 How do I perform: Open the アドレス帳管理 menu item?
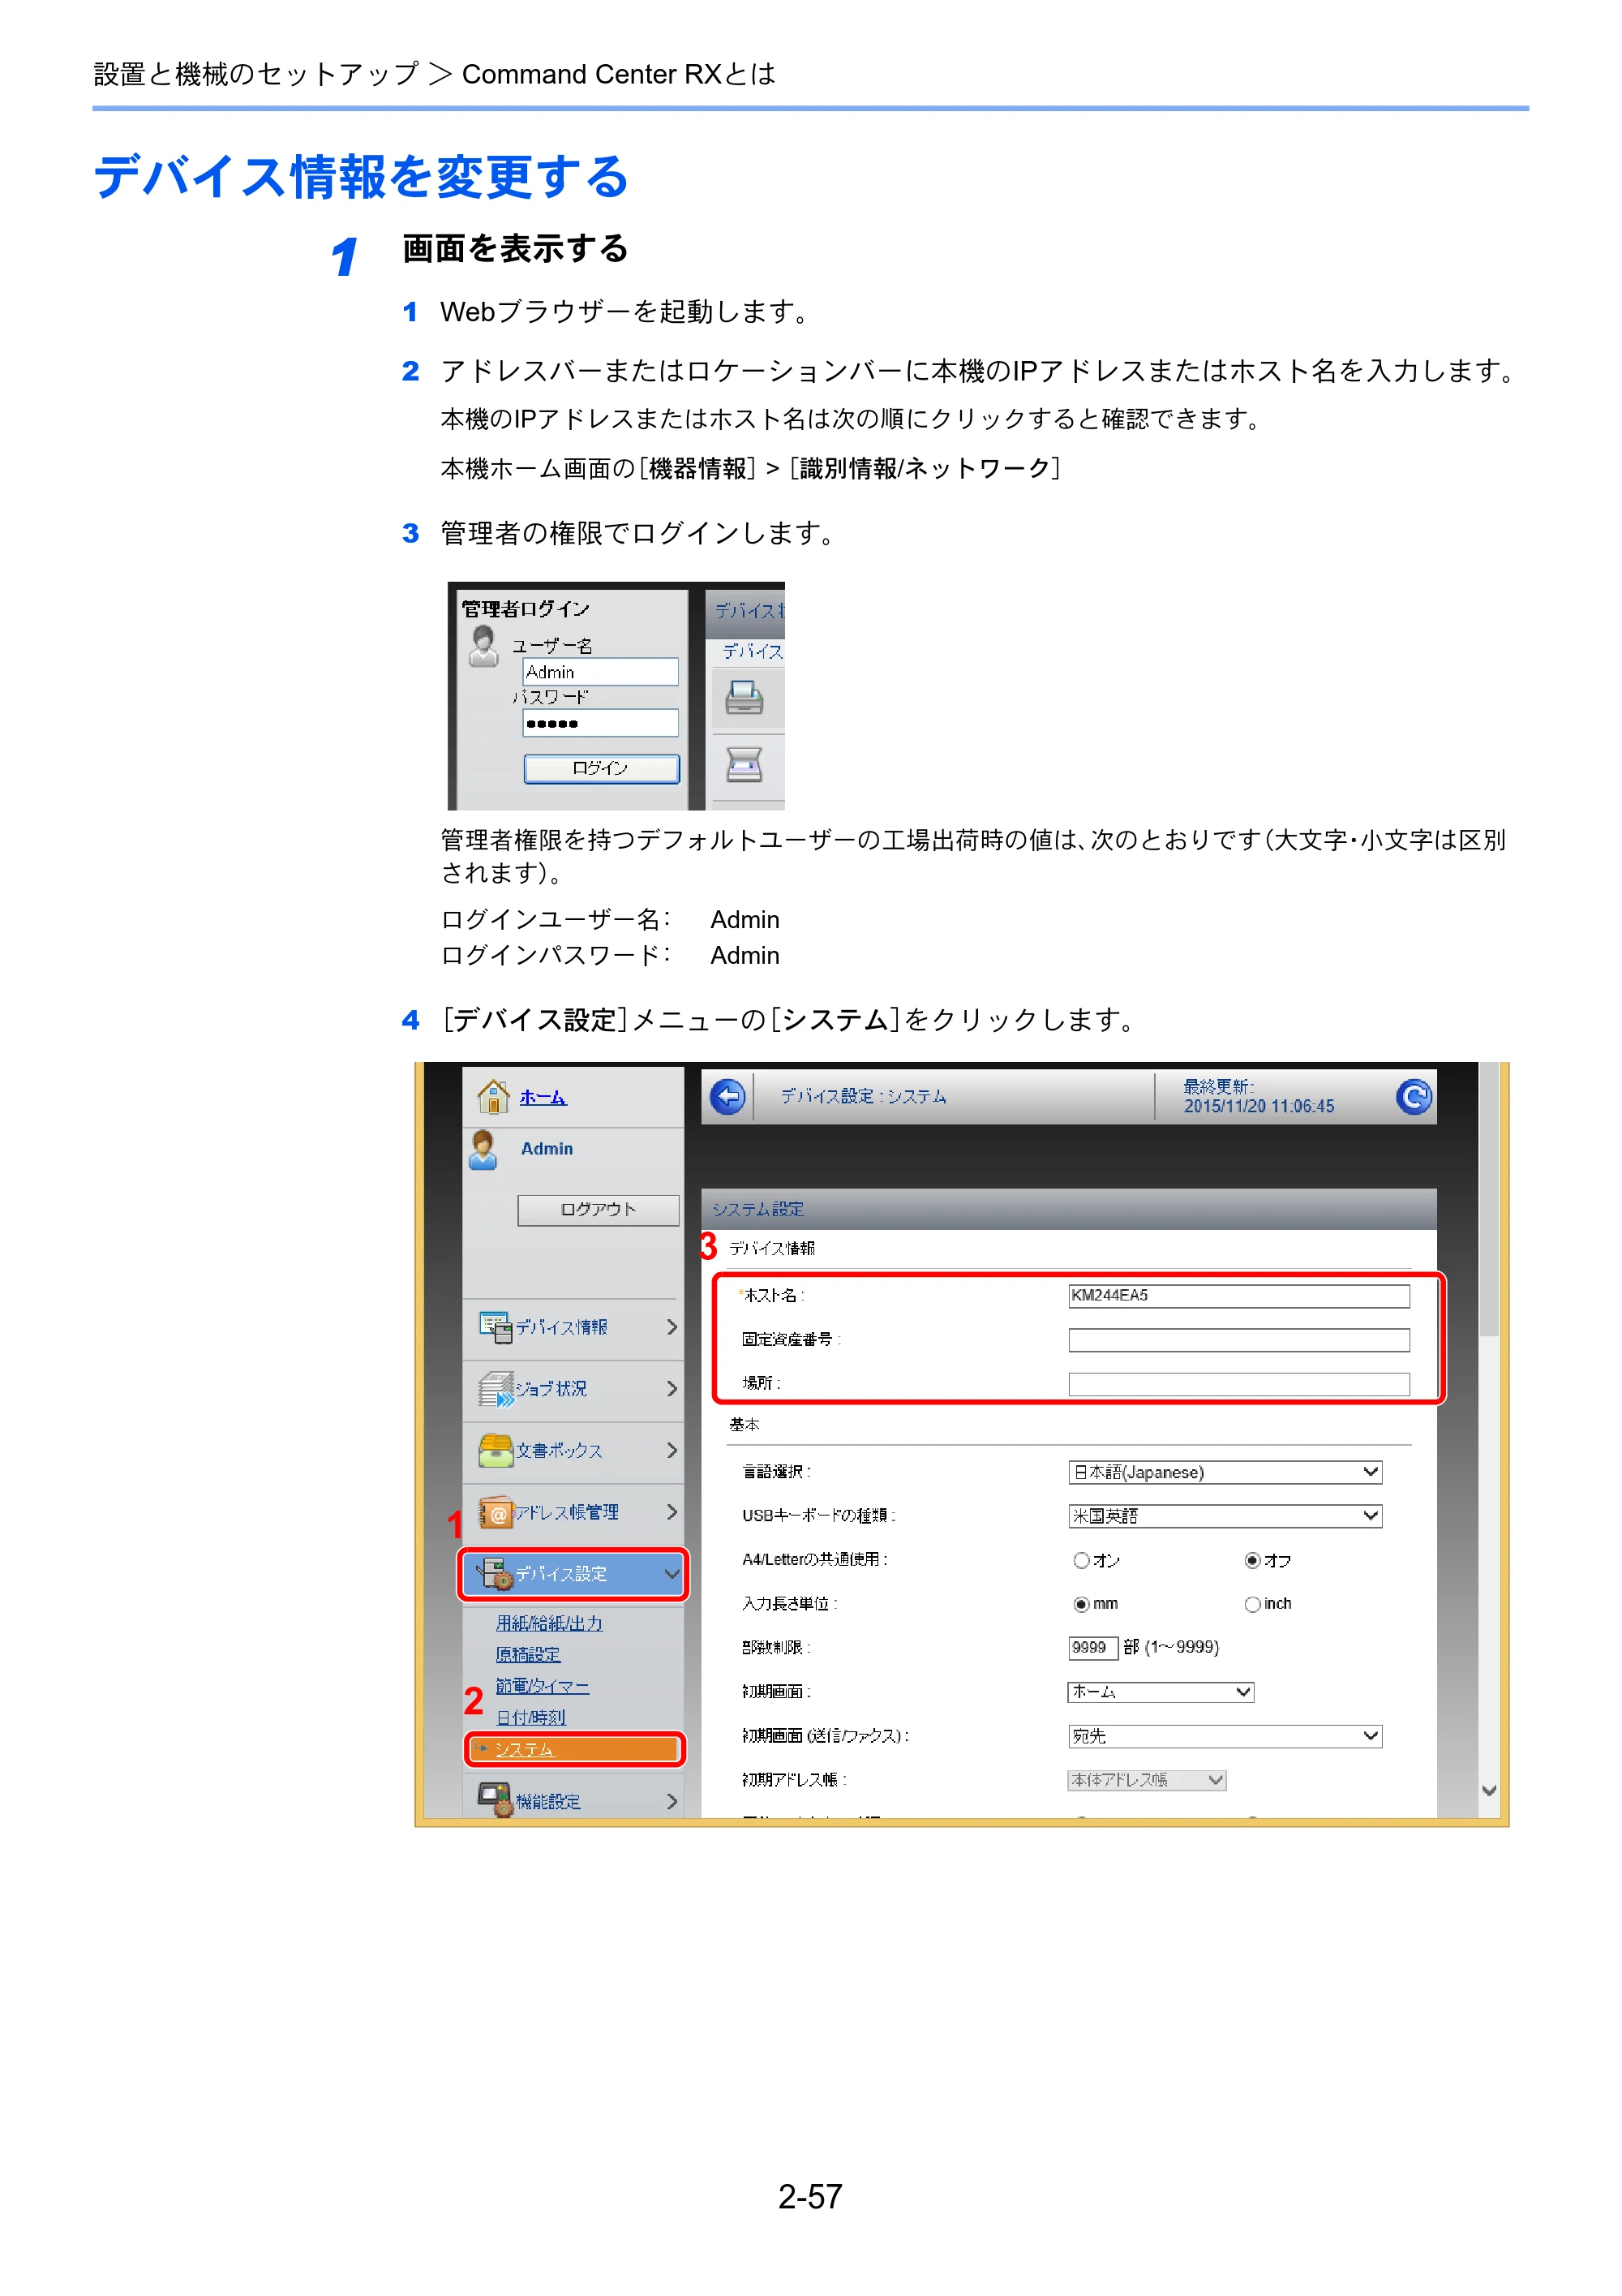pyautogui.click(x=573, y=1513)
